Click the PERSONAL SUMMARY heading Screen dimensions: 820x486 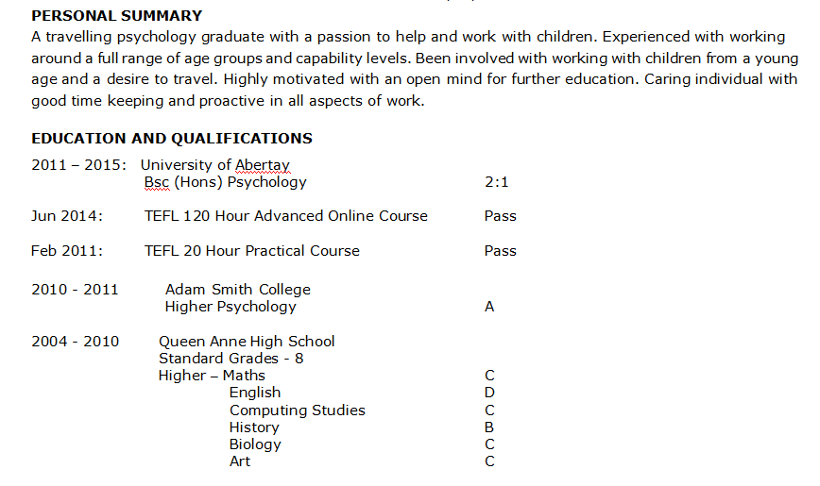(x=116, y=16)
